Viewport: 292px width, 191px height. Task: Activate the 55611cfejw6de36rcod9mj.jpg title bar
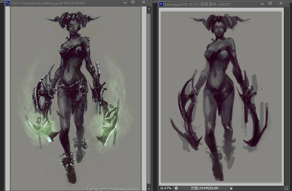[x=58, y=3]
